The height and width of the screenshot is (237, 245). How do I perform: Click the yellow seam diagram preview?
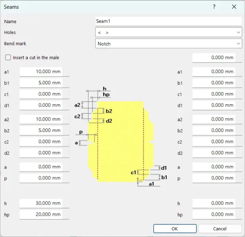pos(121,141)
